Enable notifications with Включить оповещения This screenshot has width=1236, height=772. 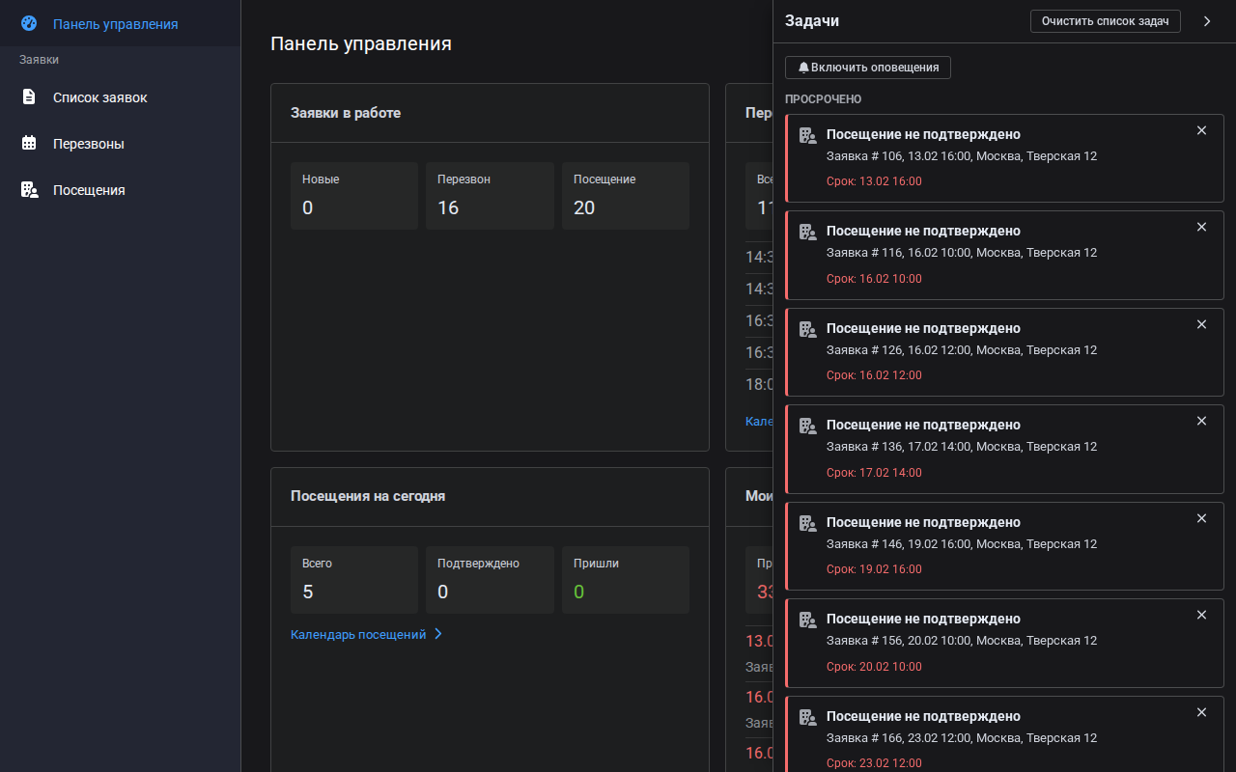[868, 68]
